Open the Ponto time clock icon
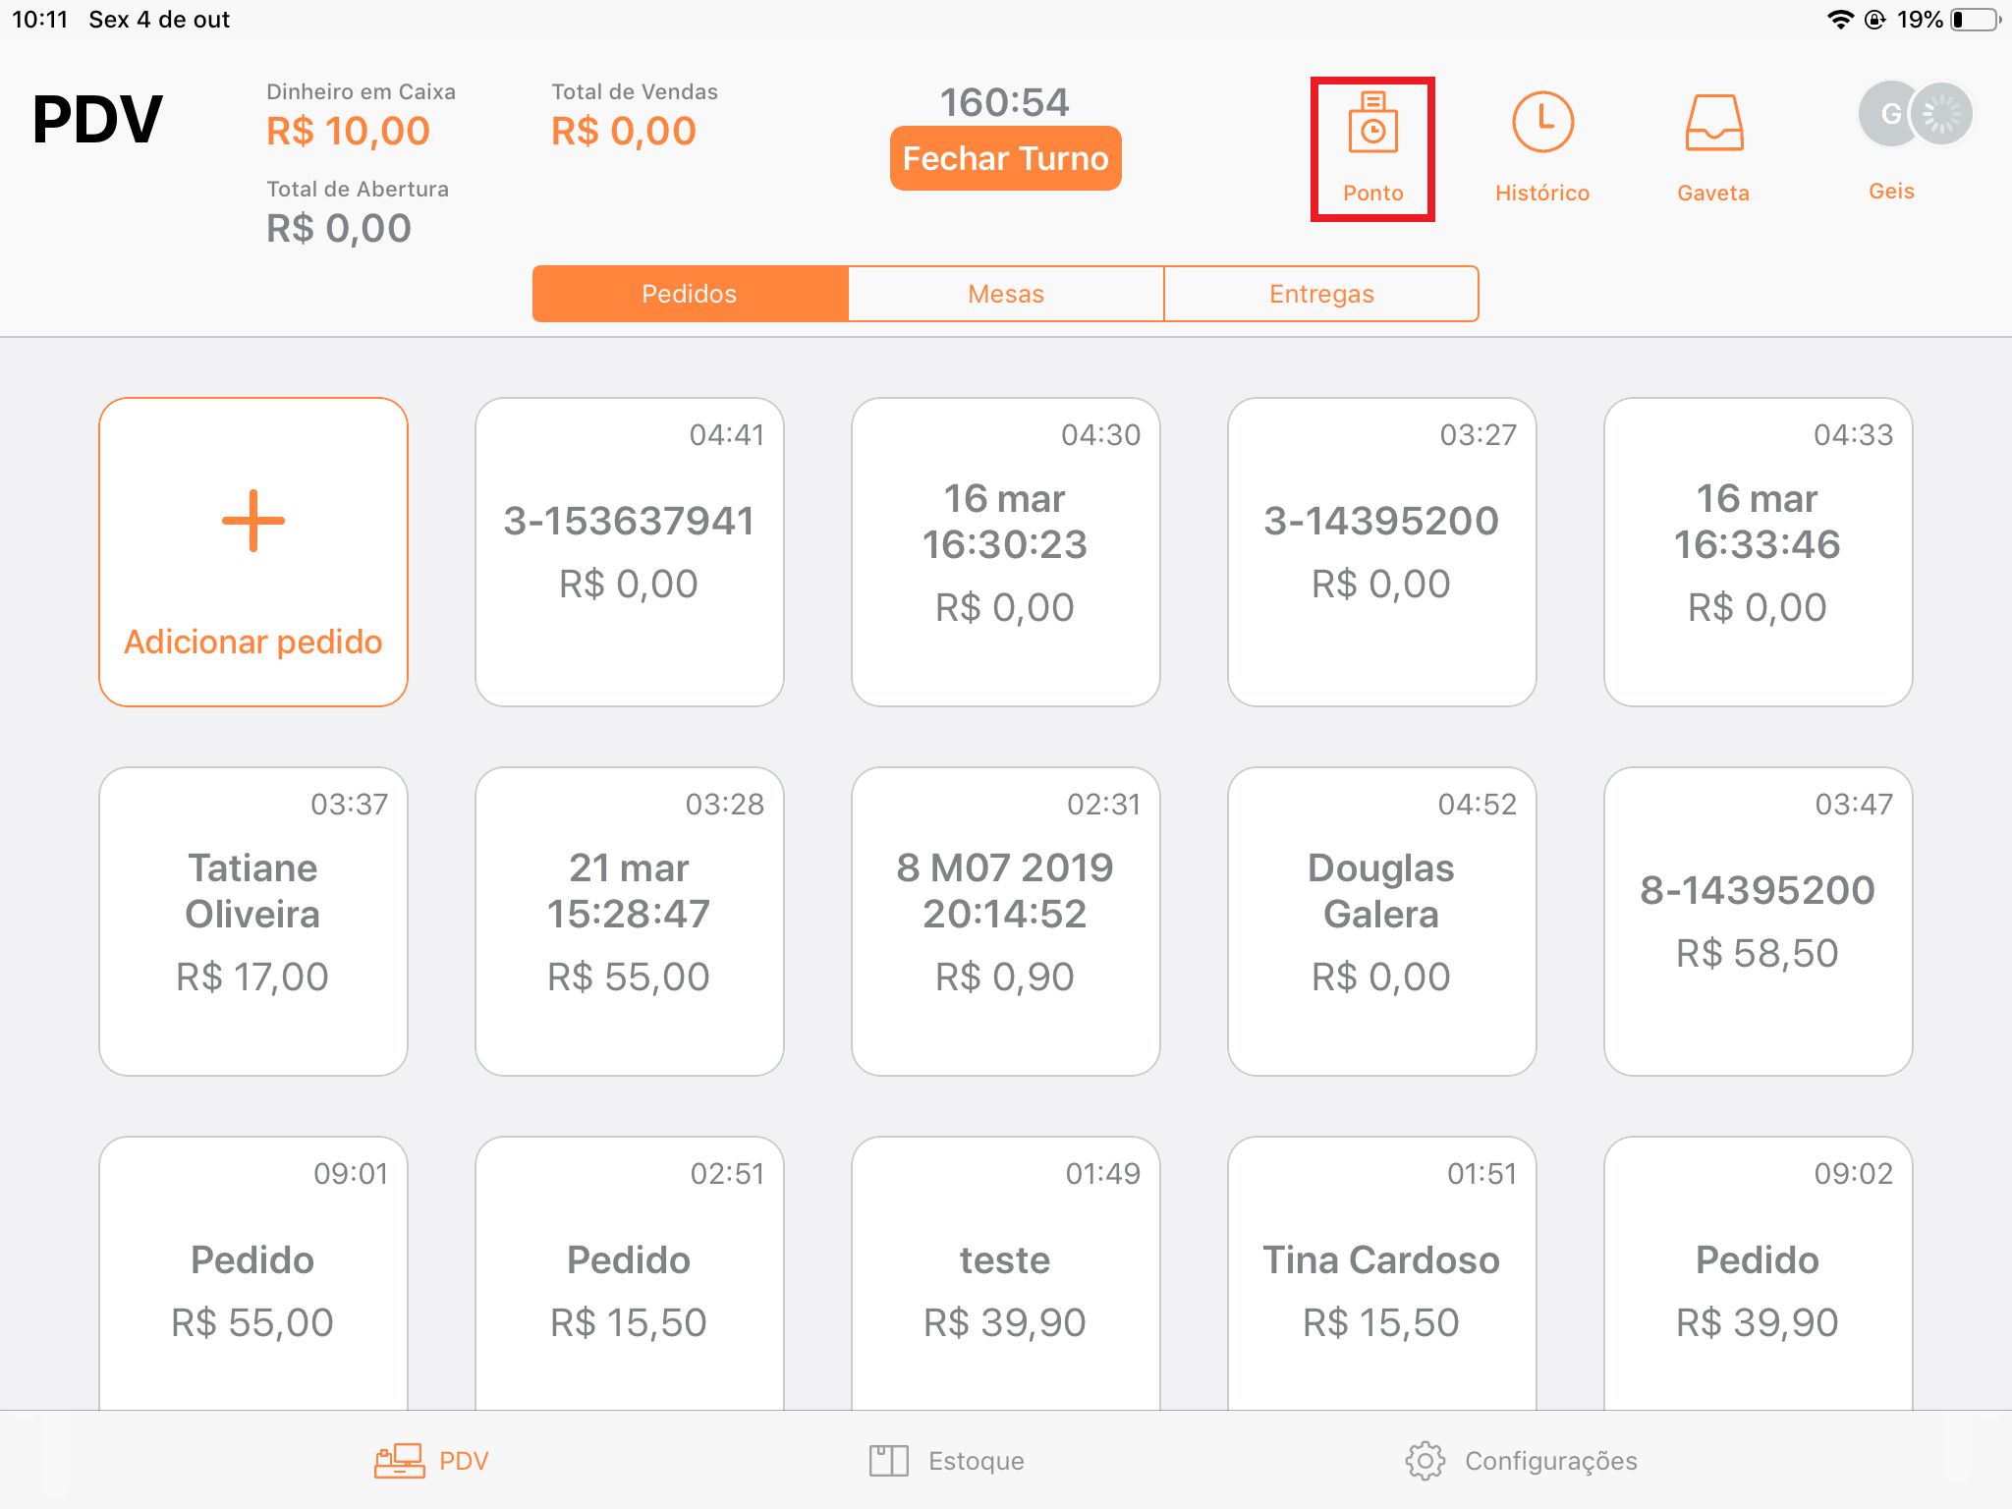The width and height of the screenshot is (2012, 1509). point(1372,123)
